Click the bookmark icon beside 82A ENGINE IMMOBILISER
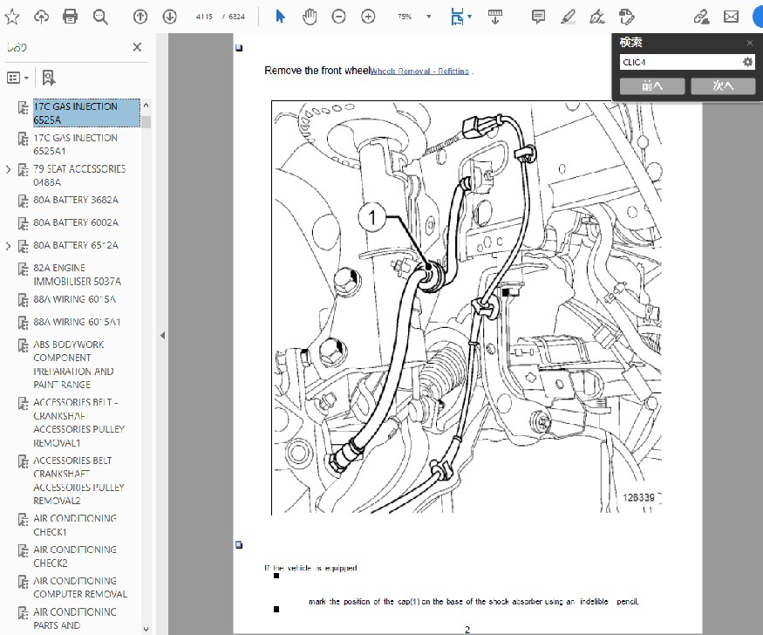 pos(23,269)
